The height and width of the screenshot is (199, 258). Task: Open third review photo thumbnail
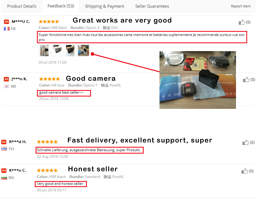coord(70,51)
